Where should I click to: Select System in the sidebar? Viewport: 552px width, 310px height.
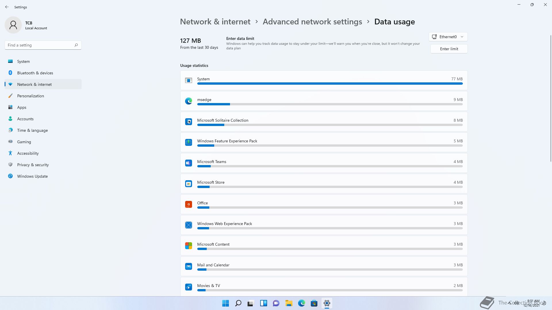point(43,61)
